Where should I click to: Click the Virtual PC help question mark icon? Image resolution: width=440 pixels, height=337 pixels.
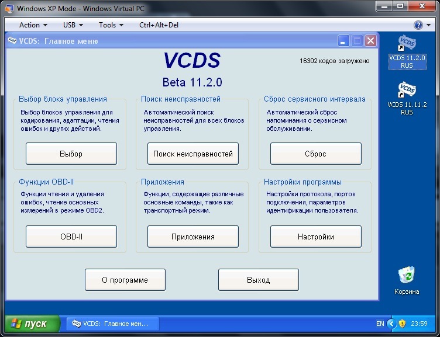click(418, 25)
